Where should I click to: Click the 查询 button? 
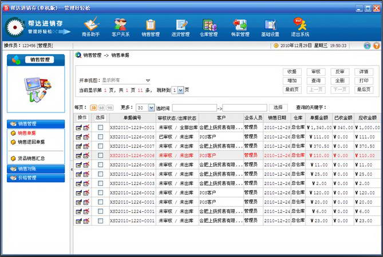coord(316,81)
